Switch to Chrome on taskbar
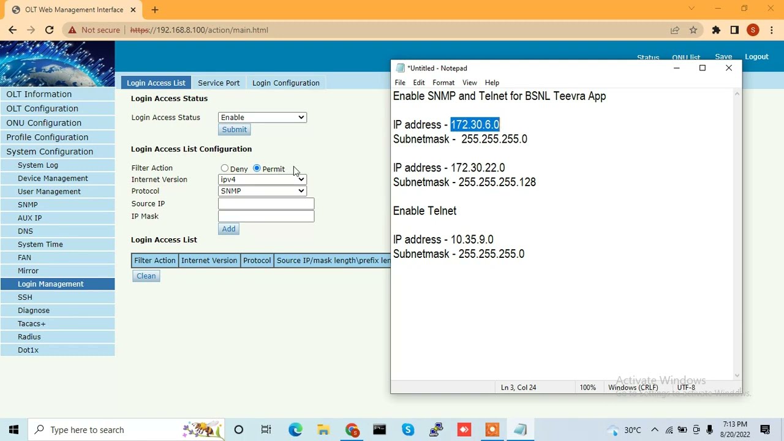The image size is (784, 441). (352, 429)
